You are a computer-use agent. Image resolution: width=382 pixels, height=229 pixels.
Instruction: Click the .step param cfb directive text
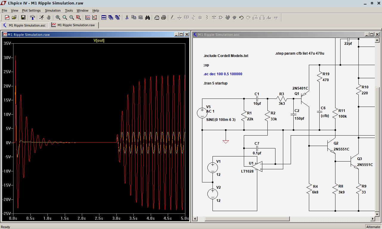click(300, 54)
